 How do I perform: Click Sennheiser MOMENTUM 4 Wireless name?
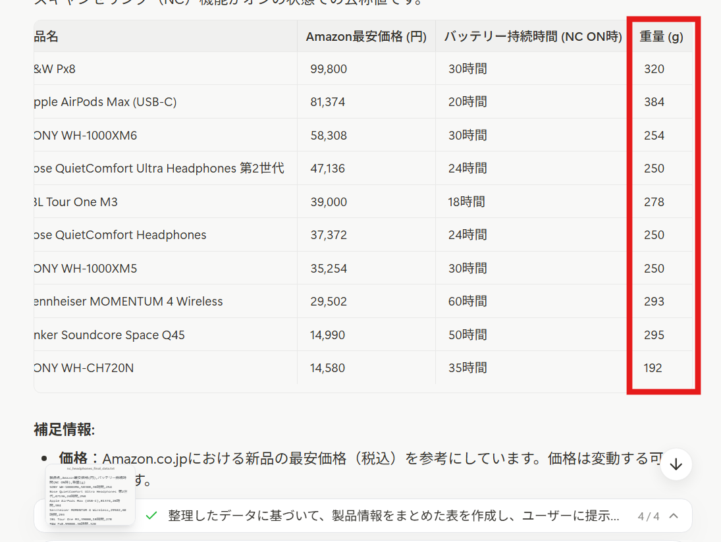tap(128, 302)
